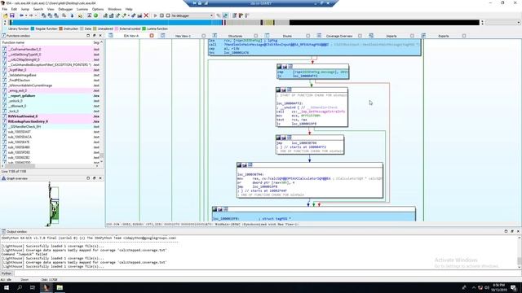The height and width of the screenshot is (293, 522).
Task: Click the Python command input field
Action: [267, 273]
